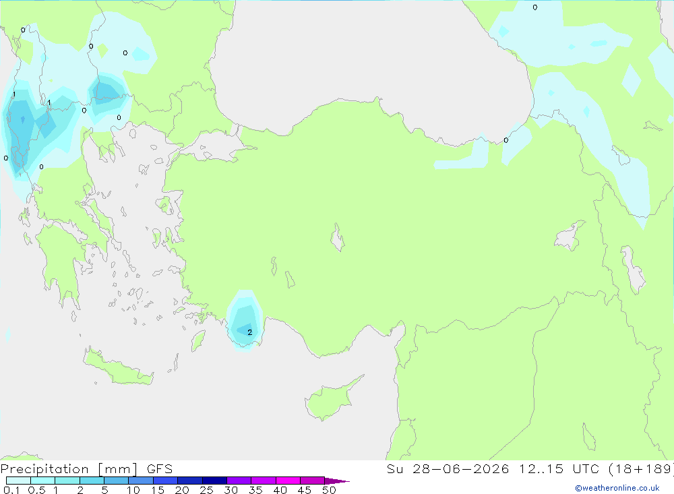Select the legend swatch between 5 and 10
The image size is (674, 494).
(117, 481)
